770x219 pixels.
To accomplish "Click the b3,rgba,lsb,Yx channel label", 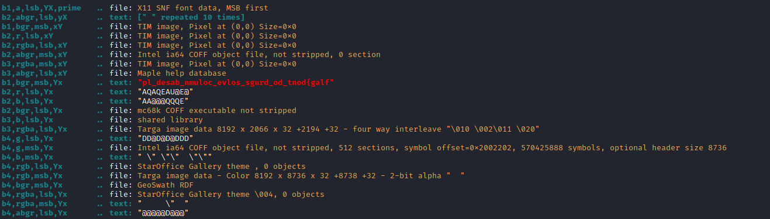I will pyautogui.click(x=34, y=129).
